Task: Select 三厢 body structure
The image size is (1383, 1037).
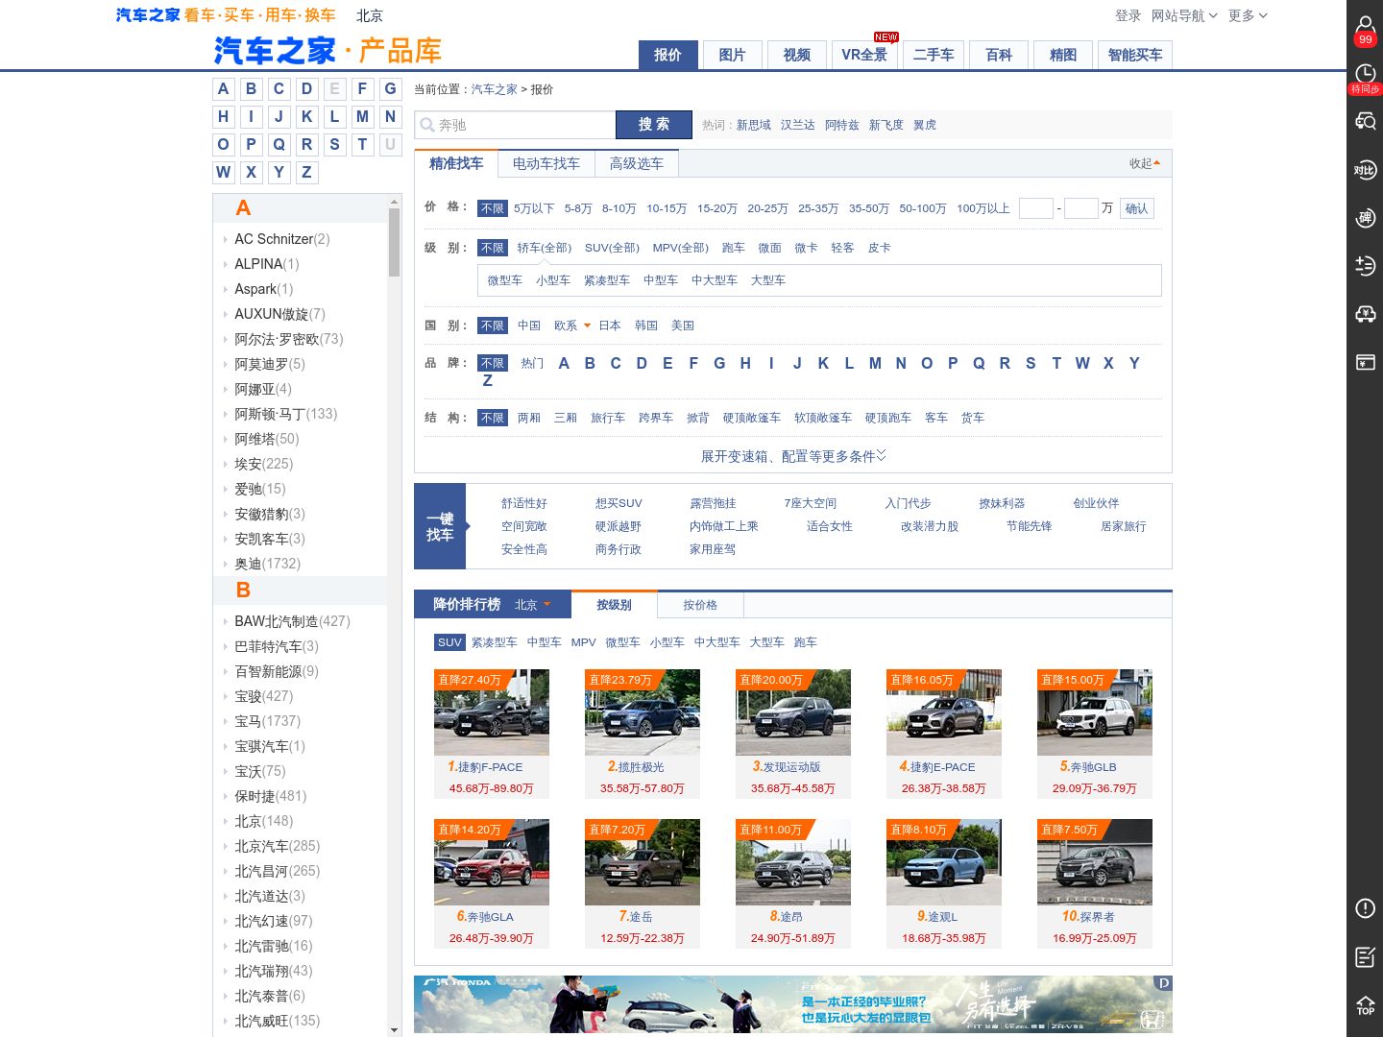Action: pos(566,418)
